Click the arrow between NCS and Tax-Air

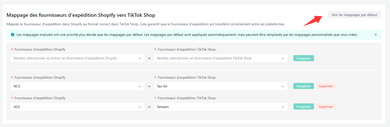click(x=149, y=86)
